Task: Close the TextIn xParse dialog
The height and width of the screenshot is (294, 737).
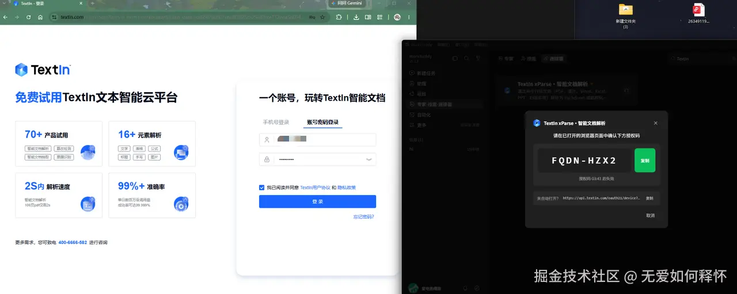Action: [655, 123]
